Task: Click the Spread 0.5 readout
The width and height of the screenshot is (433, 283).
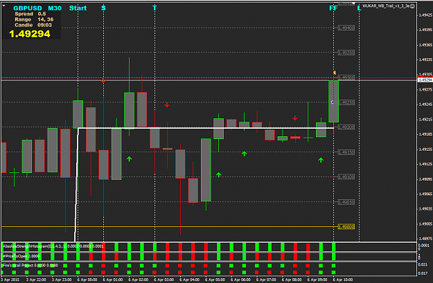Action: pos(30,14)
